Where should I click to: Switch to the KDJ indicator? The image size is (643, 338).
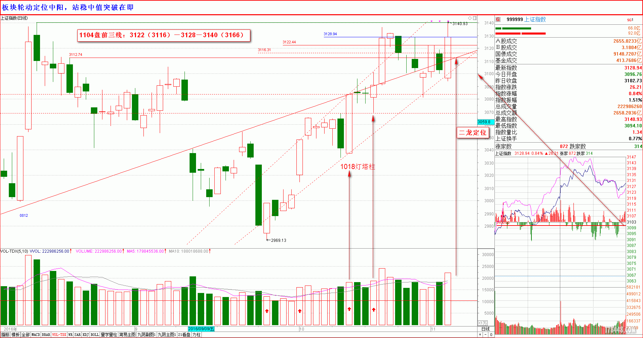(x=86, y=335)
